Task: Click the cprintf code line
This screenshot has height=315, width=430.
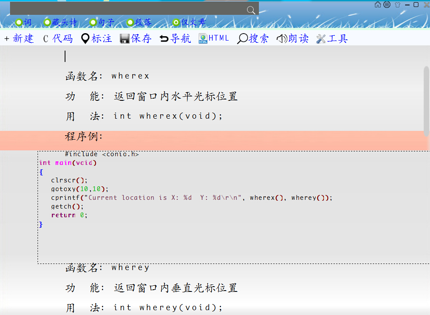Action: [x=192, y=198]
